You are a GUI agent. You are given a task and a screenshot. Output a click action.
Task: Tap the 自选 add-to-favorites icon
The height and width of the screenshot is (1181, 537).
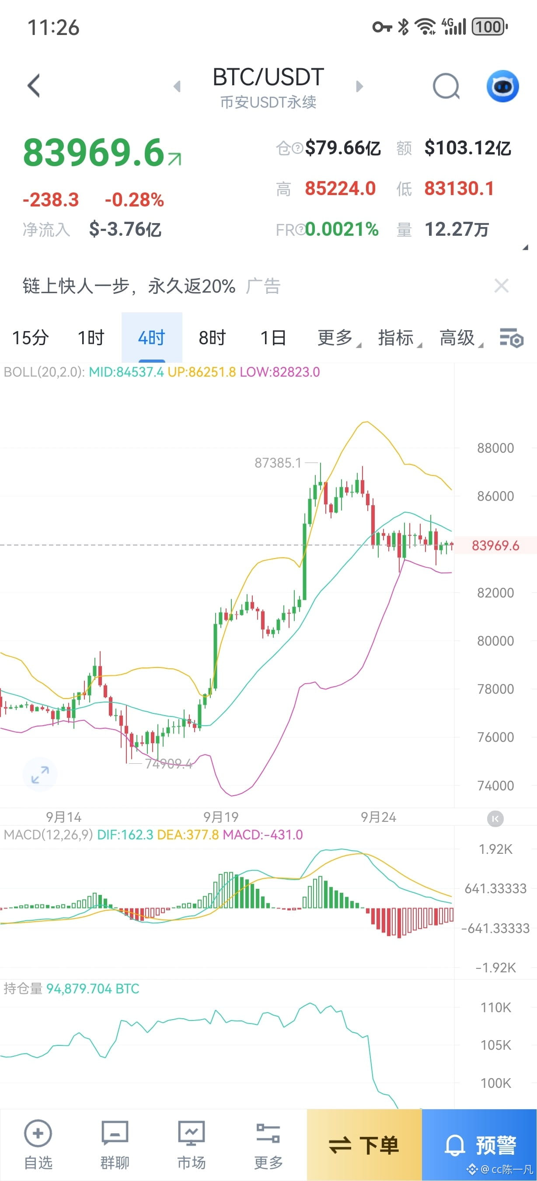[x=38, y=1133]
